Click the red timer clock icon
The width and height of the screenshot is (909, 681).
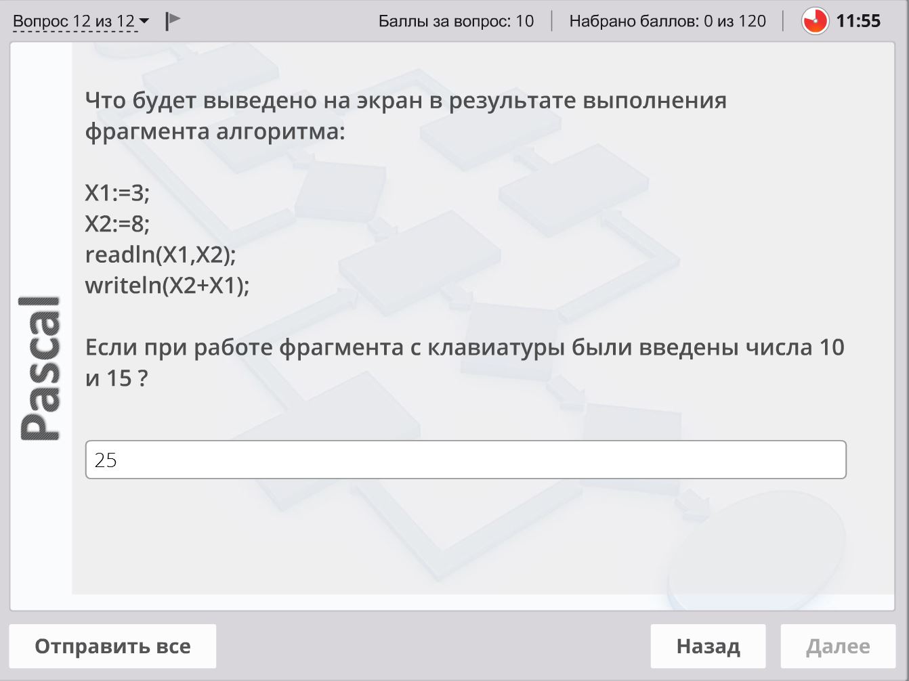click(814, 21)
